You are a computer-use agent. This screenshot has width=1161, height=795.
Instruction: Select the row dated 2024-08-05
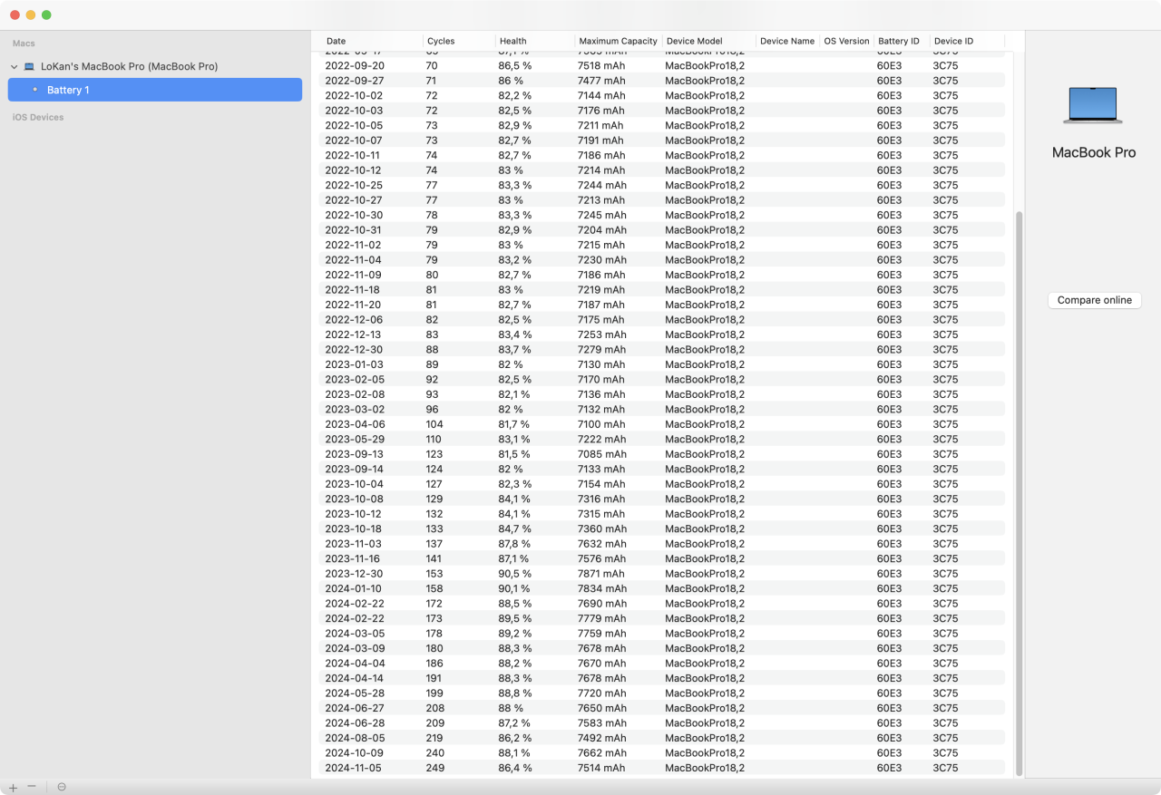[x=663, y=738]
